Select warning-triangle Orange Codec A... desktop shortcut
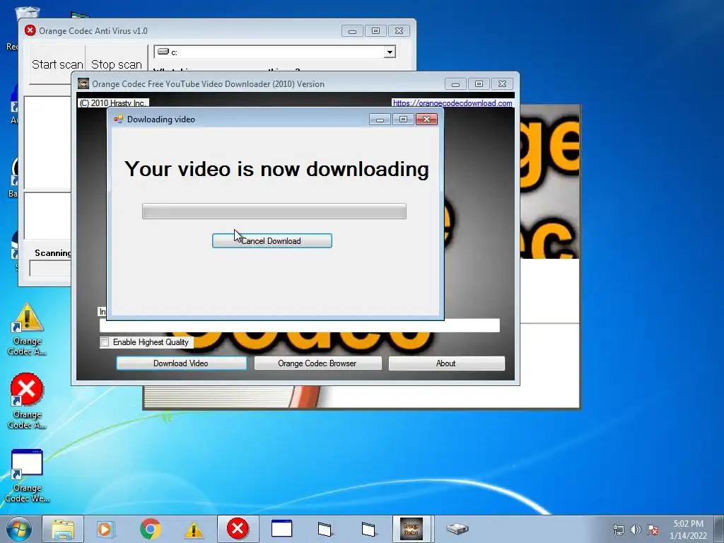Image resolution: width=724 pixels, height=543 pixels. click(x=27, y=329)
